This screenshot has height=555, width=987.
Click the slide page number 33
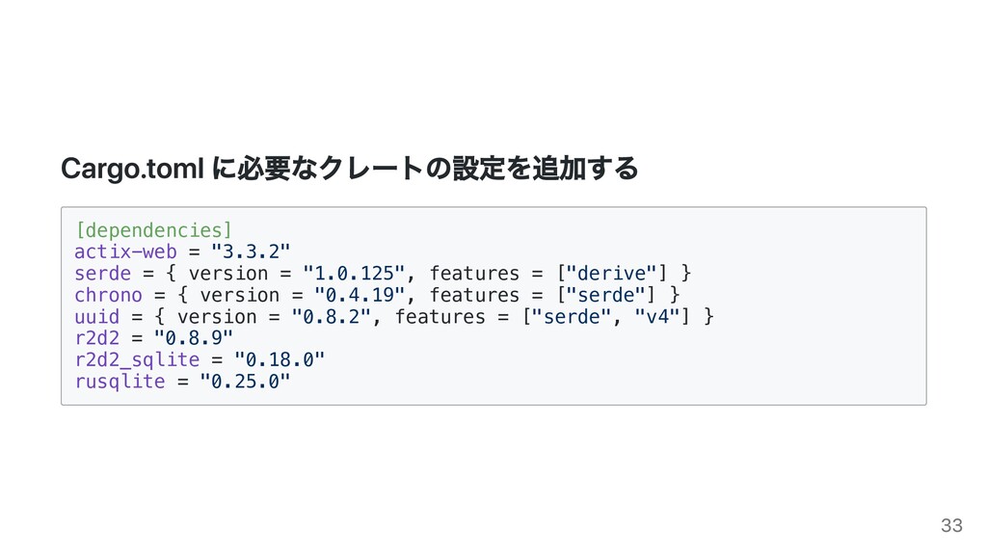(x=951, y=525)
